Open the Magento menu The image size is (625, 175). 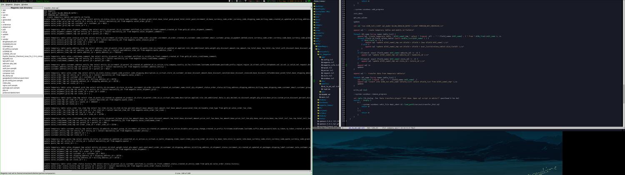pos(9,5)
